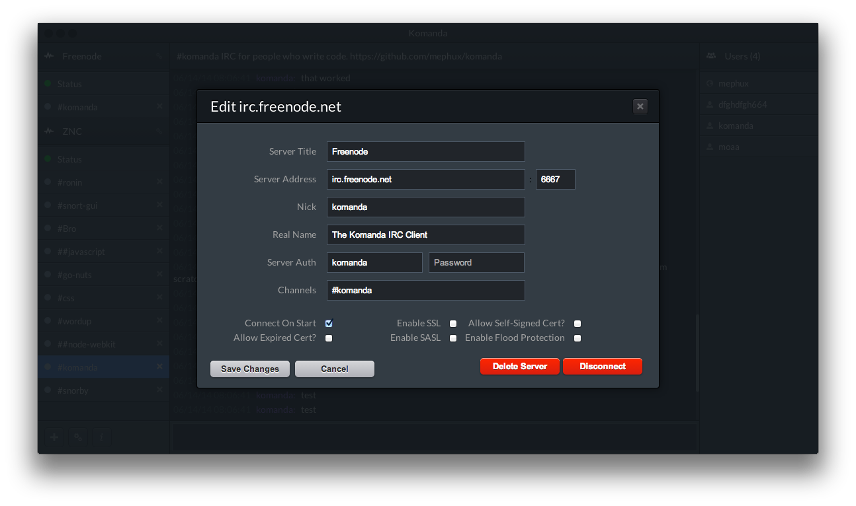Switch to the #ronin channel
Image resolution: width=856 pixels, height=506 pixels.
[x=104, y=182]
